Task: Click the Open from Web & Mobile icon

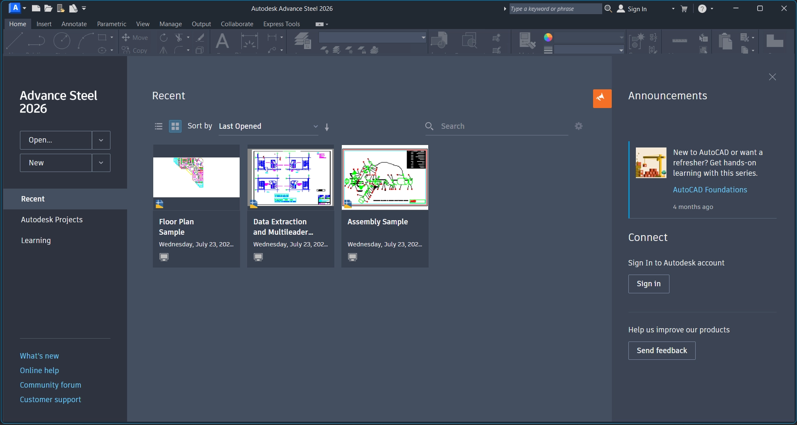Action: tap(61, 8)
